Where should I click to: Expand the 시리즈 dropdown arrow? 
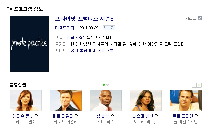pos(200,18)
